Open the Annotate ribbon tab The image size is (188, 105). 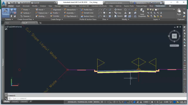pos(26,6)
